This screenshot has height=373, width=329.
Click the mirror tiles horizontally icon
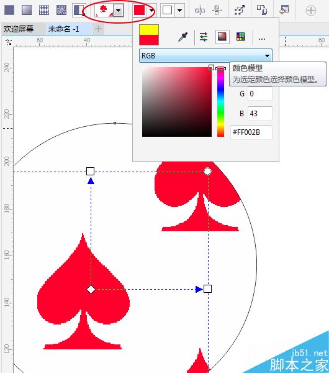pyautogui.click(x=200, y=11)
